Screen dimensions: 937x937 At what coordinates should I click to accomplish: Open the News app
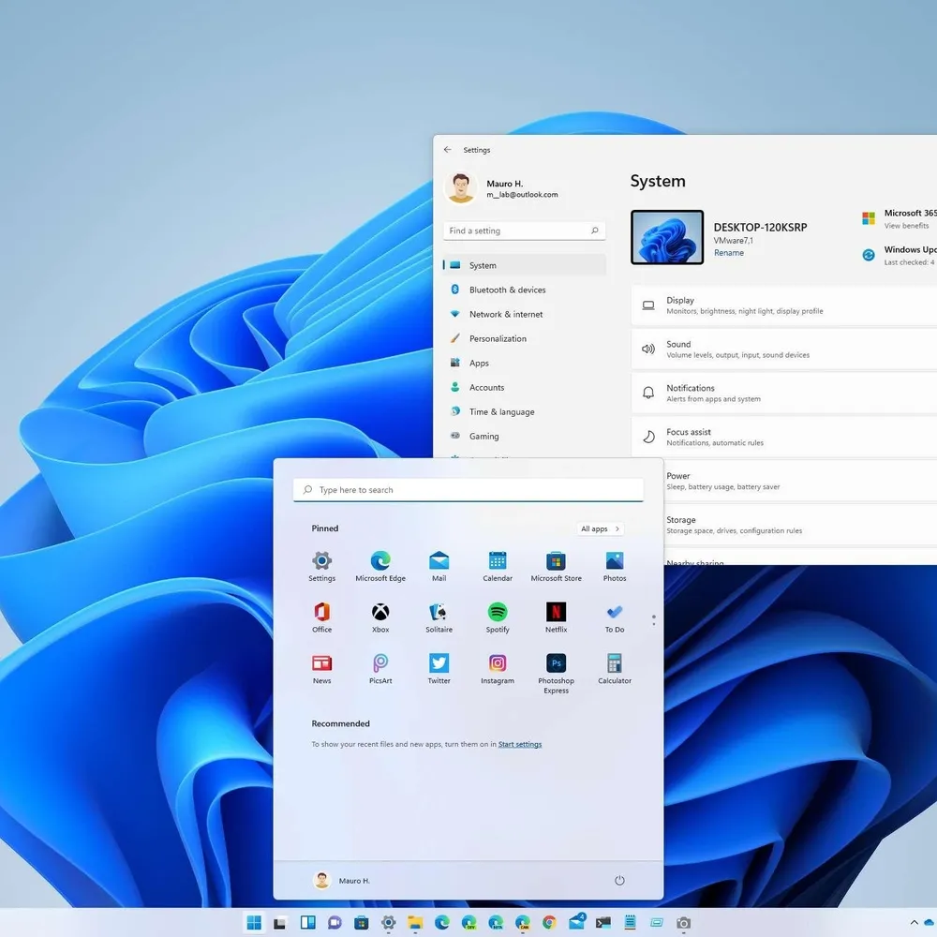point(321,669)
